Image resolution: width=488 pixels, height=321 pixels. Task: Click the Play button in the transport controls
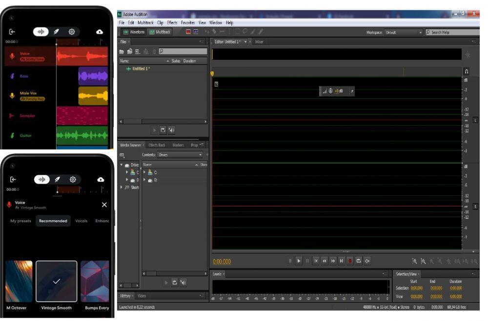click(299, 261)
